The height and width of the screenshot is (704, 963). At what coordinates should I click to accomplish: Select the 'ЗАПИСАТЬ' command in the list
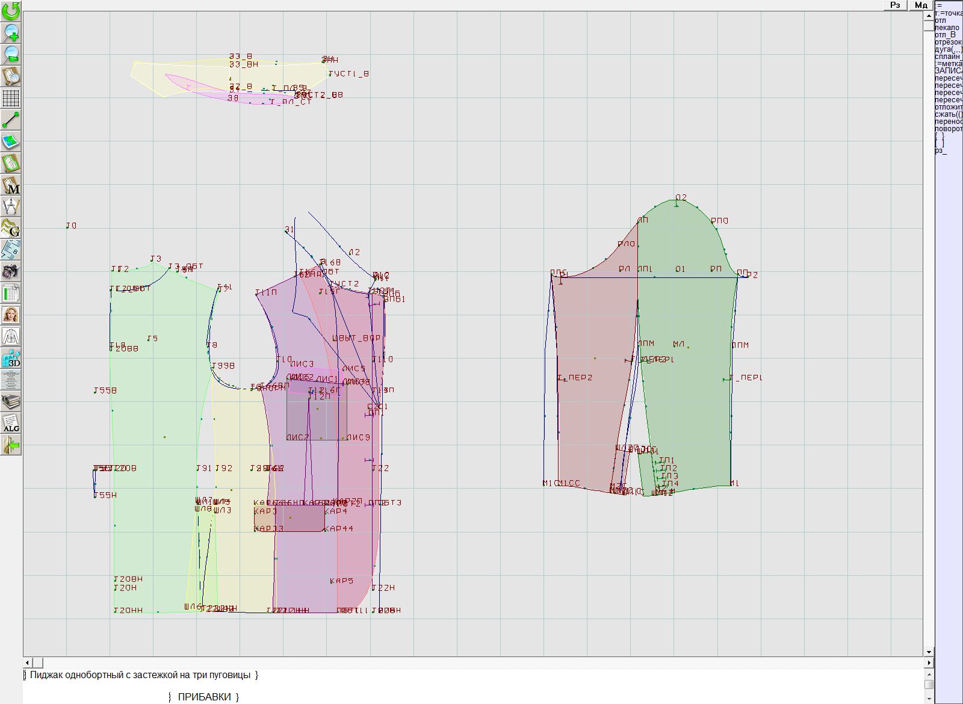click(948, 71)
